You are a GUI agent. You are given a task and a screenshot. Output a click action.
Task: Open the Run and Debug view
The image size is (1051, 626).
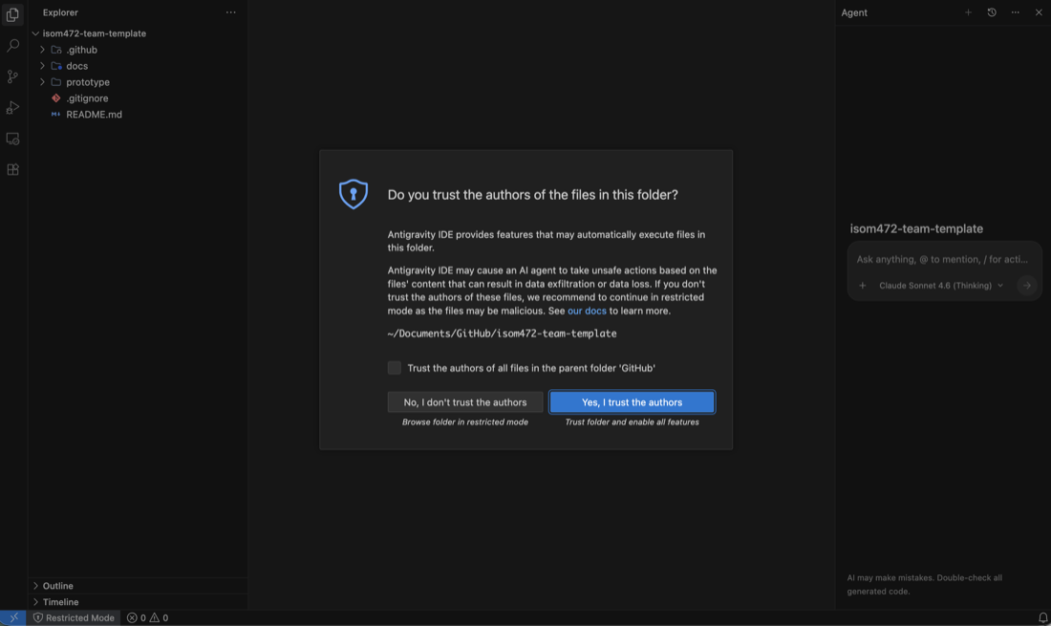coord(12,107)
